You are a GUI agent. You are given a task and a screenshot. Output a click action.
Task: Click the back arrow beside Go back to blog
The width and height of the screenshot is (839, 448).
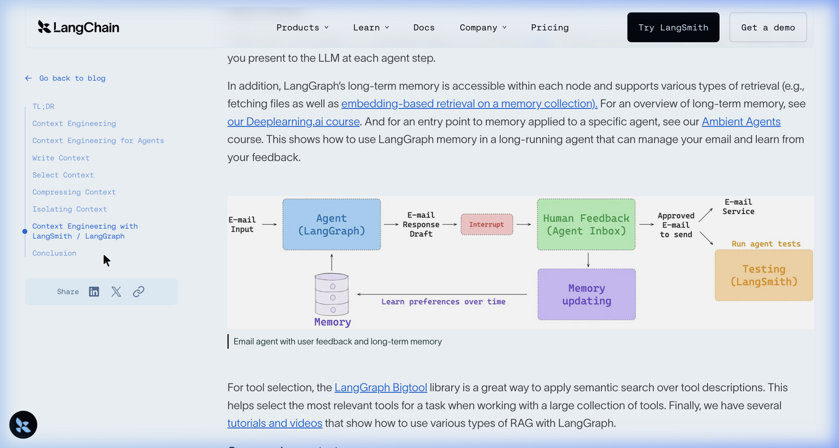click(x=29, y=78)
